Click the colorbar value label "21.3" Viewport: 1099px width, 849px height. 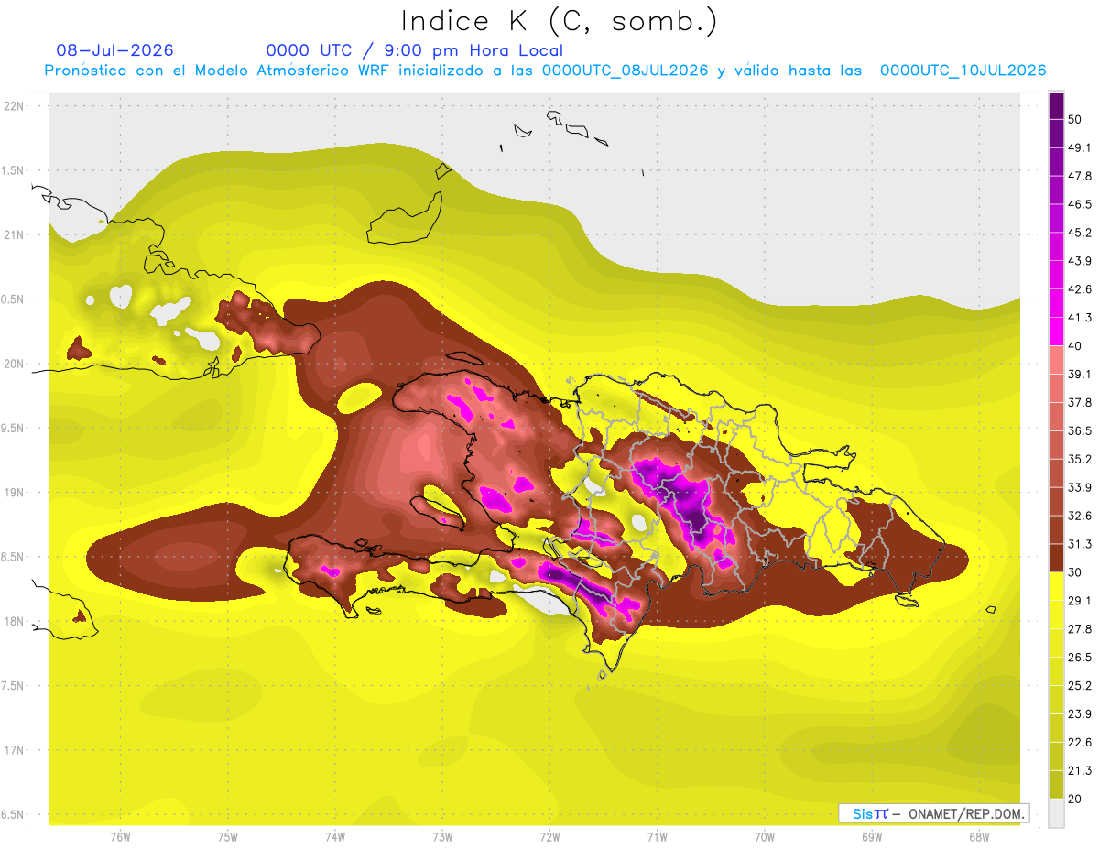(1080, 771)
